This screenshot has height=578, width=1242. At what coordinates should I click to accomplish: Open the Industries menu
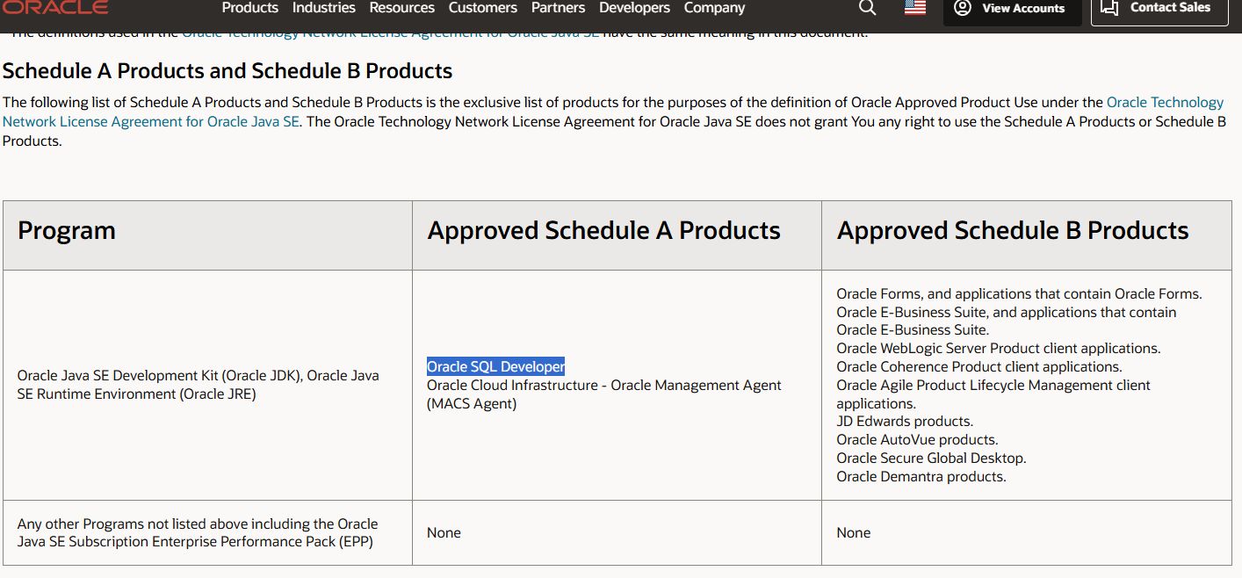pyautogui.click(x=323, y=7)
